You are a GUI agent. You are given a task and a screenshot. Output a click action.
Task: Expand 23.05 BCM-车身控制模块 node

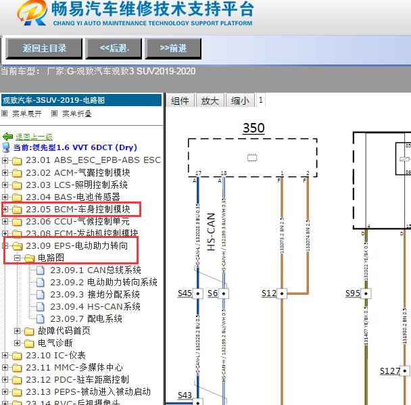[x=5, y=209]
